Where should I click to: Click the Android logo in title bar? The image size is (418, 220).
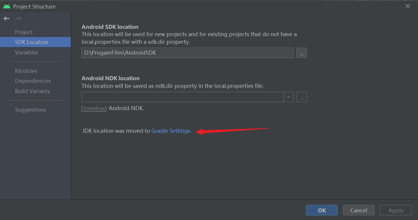[x=7, y=6]
